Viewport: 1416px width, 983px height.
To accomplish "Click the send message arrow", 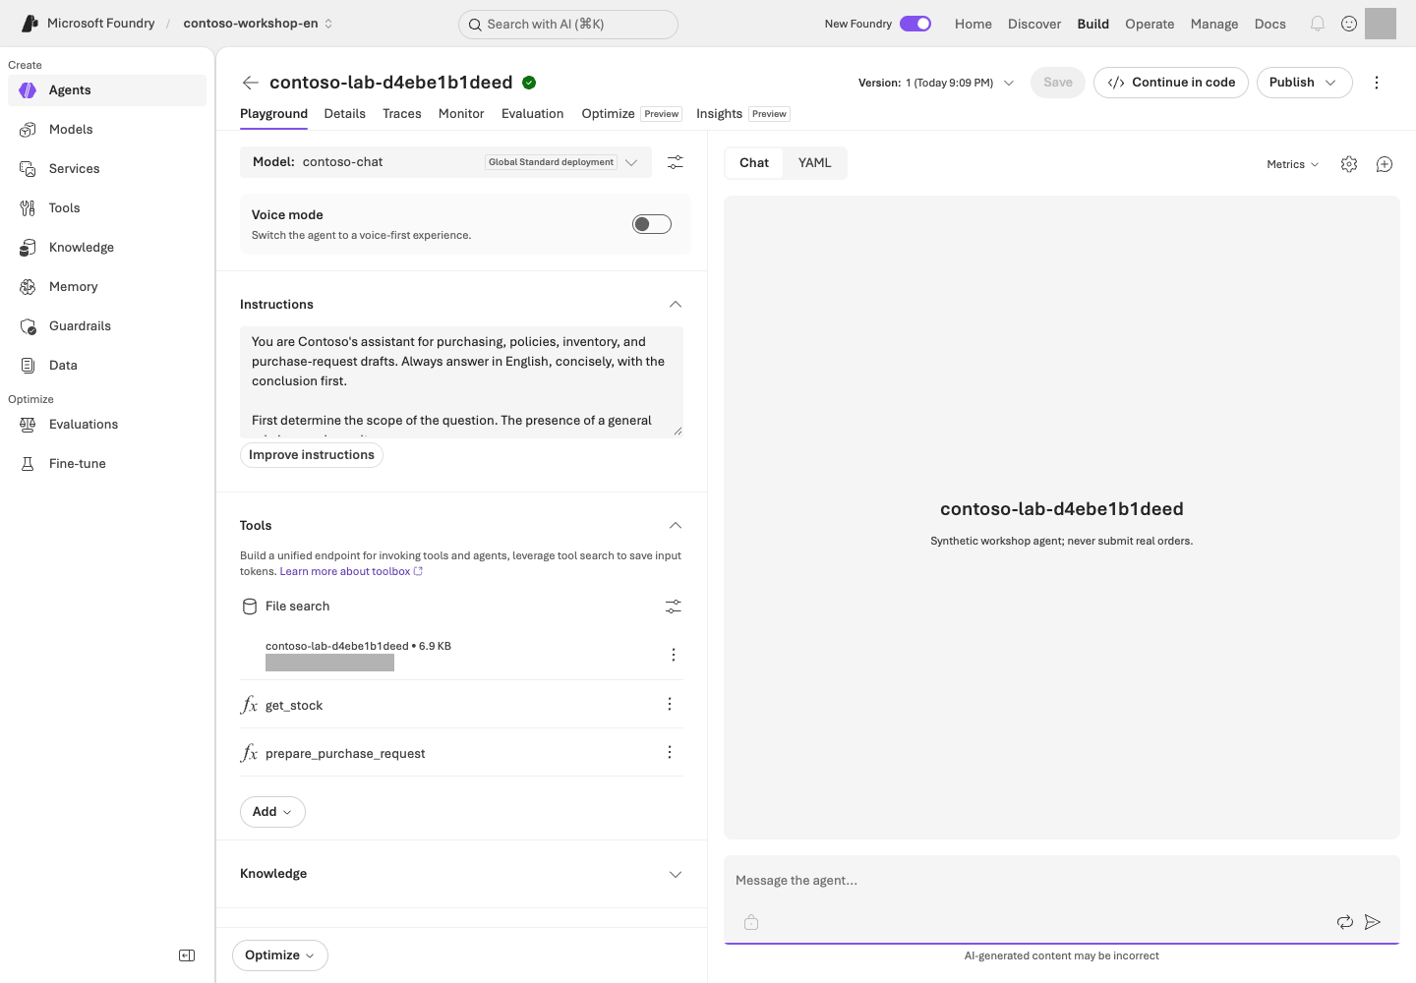I will coord(1373,922).
